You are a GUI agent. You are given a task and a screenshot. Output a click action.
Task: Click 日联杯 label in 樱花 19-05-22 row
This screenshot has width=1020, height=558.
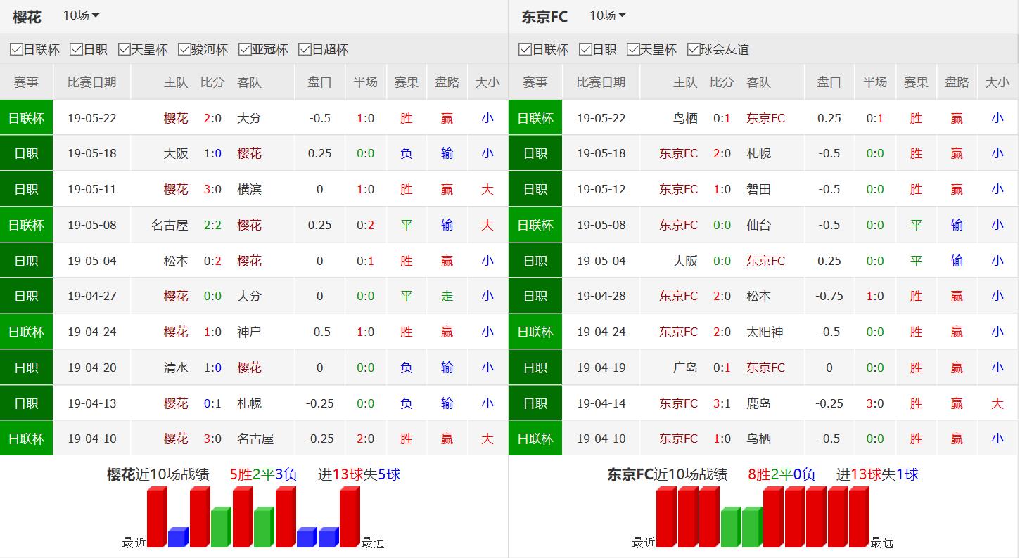26,118
